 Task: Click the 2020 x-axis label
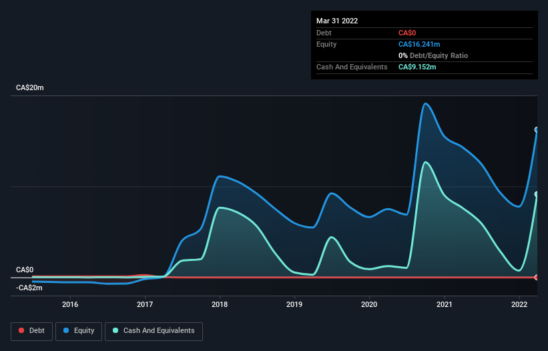click(369, 304)
